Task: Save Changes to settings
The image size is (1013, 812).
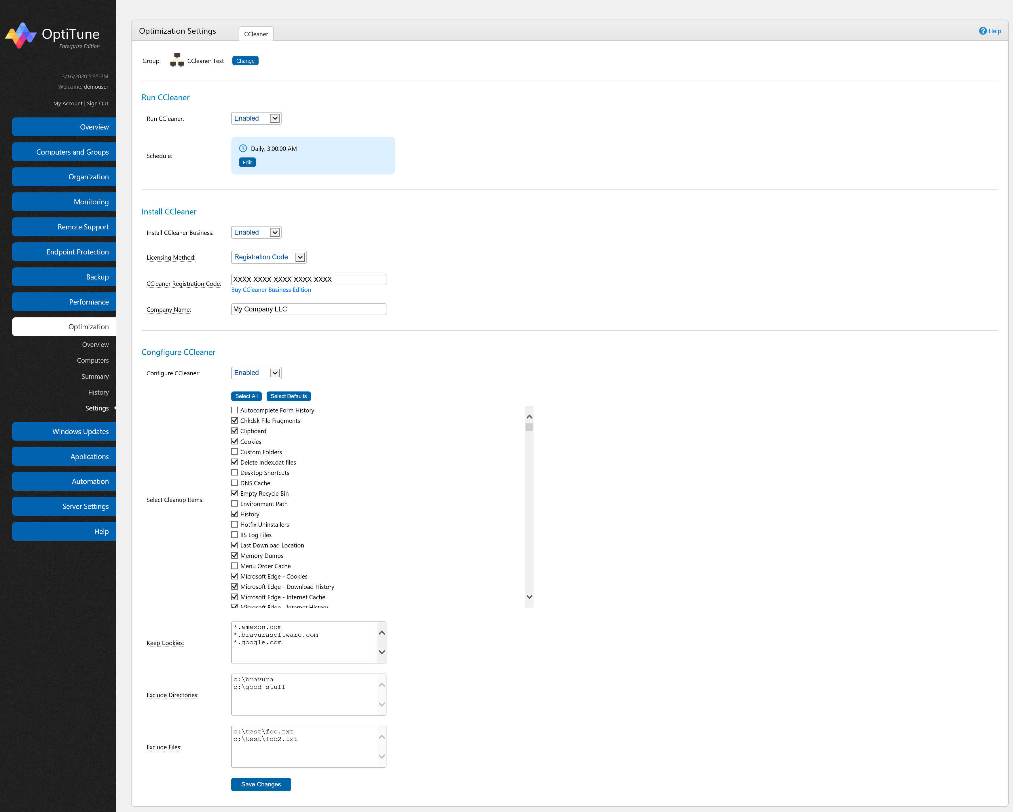Action: click(261, 784)
